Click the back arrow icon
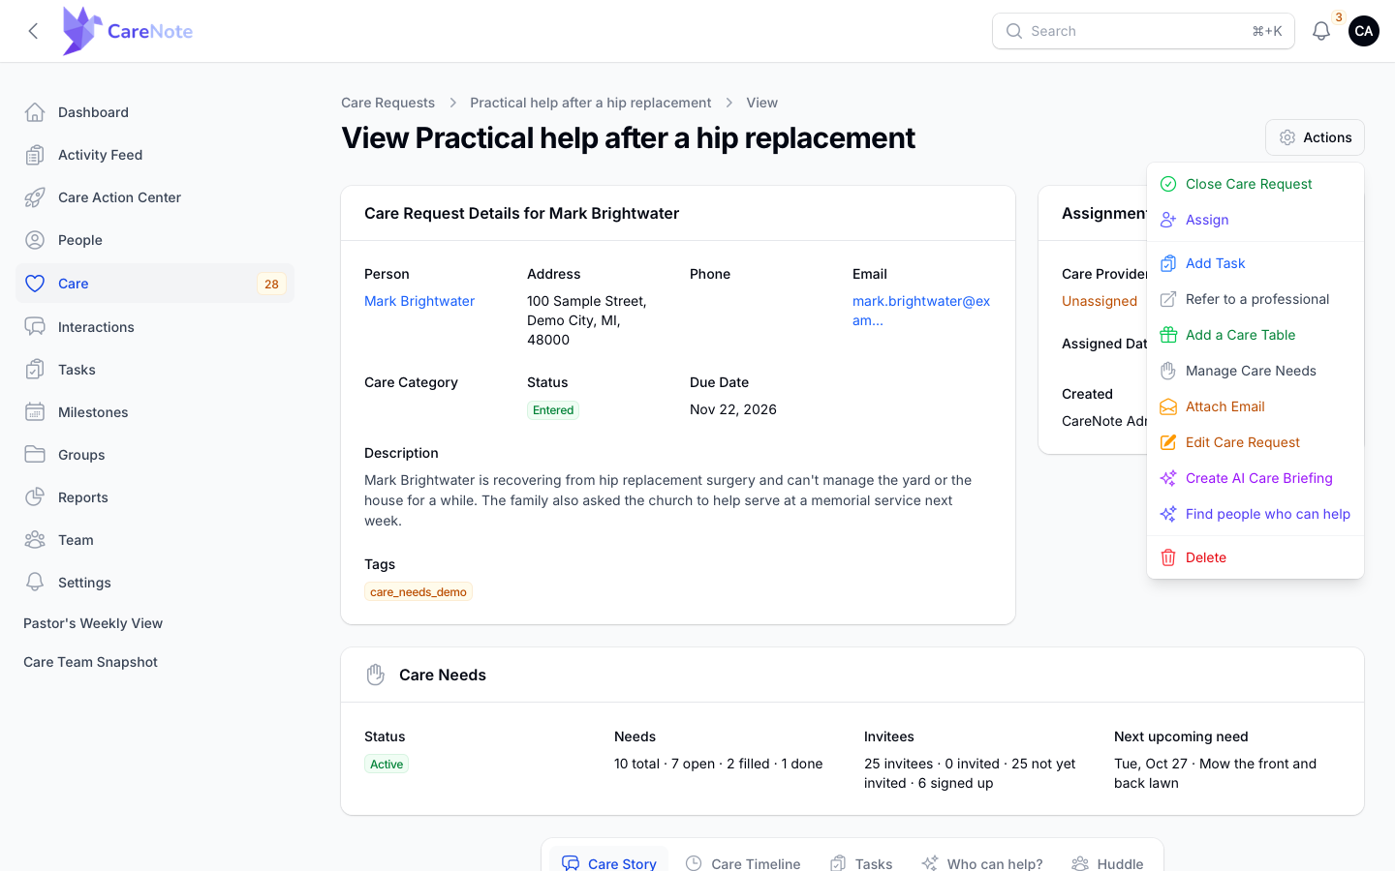 [x=33, y=31]
